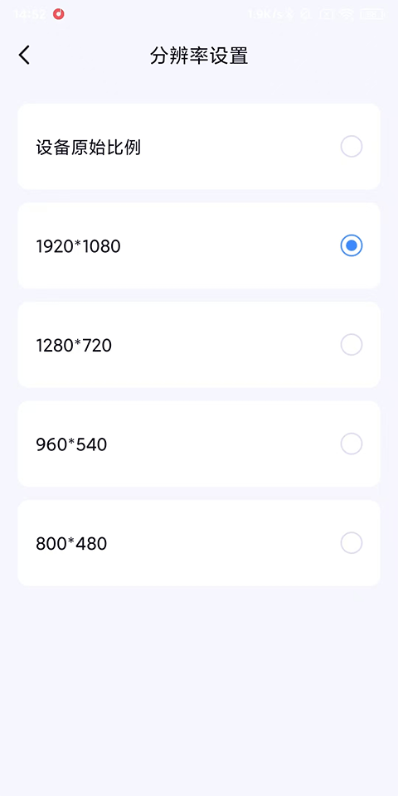Viewport: 398px width, 796px height.
Task: Choose the selected 1920*1080 radio button
Action: pyautogui.click(x=352, y=245)
